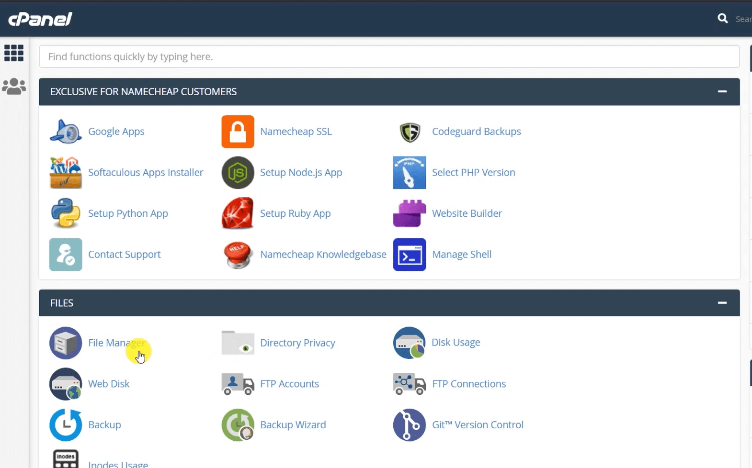Click the Namecheap Knowledgebase link
Viewport: 752px width, 468px height.
tap(323, 255)
